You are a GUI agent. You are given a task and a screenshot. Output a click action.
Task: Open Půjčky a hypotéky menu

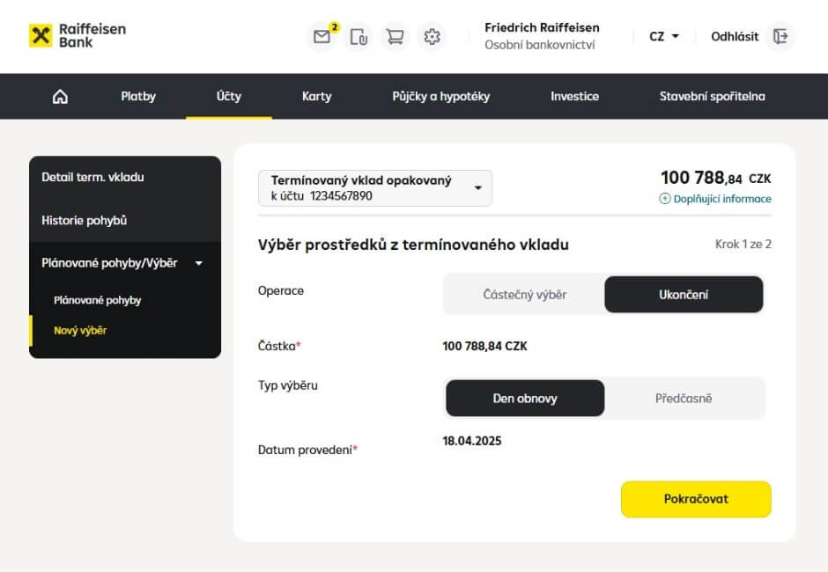[441, 97]
